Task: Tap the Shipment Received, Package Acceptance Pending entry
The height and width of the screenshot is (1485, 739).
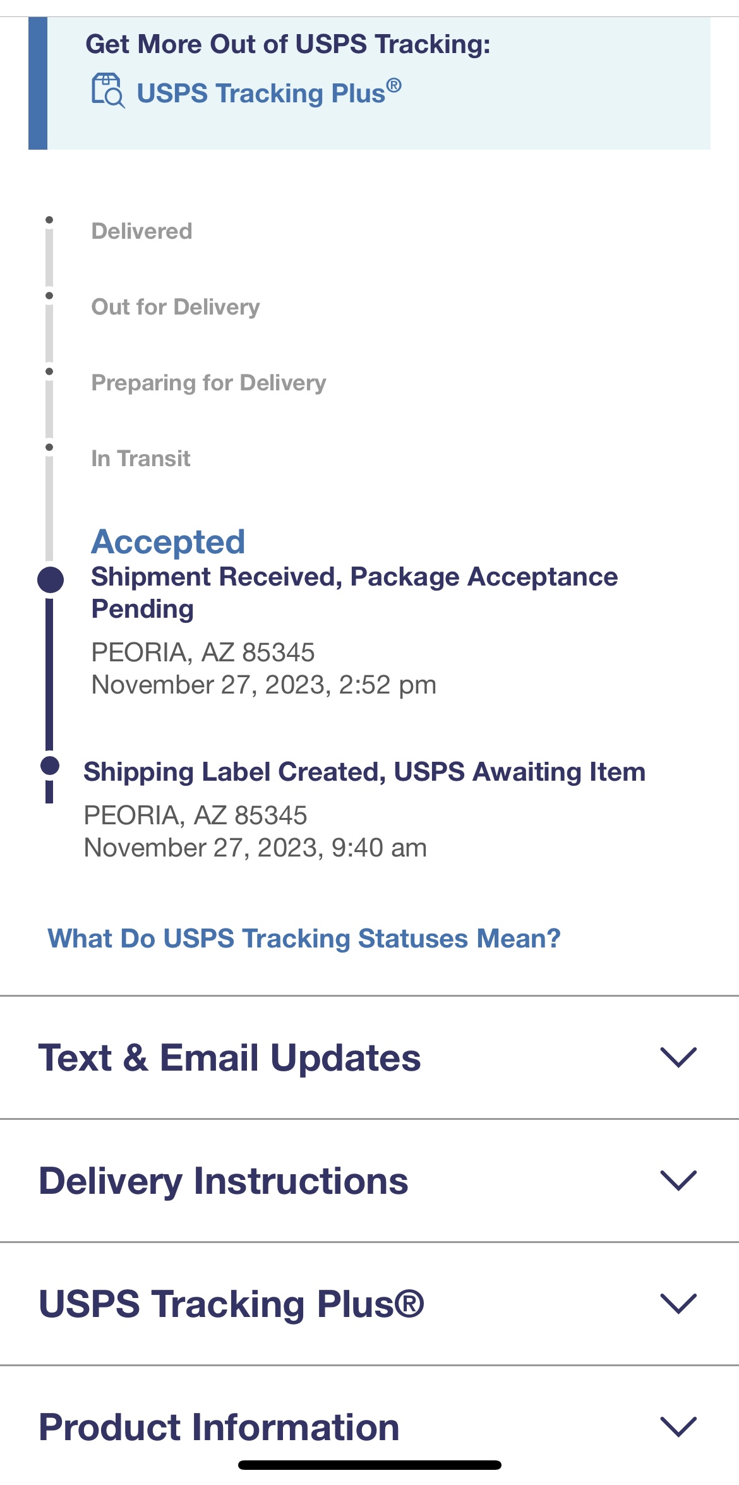Action: click(354, 592)
